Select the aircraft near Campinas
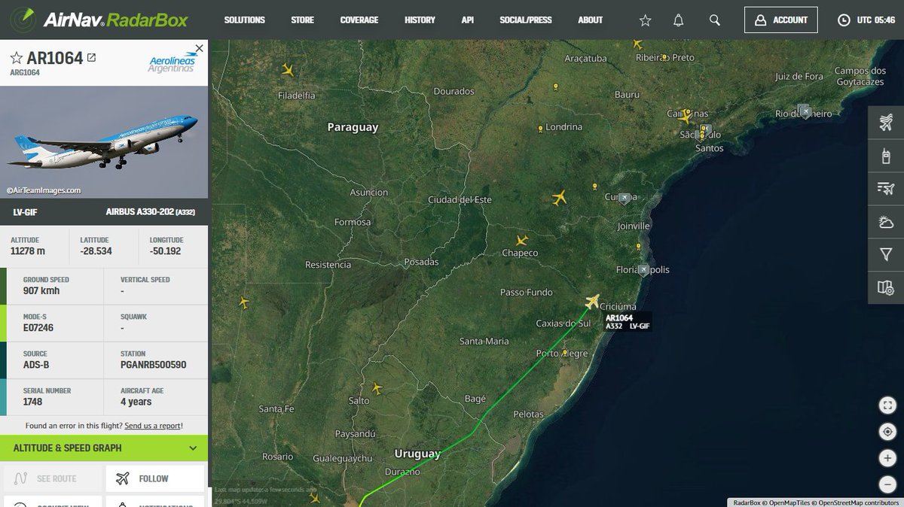The height and width of the screenshot is (507, 904). (685, 117)
